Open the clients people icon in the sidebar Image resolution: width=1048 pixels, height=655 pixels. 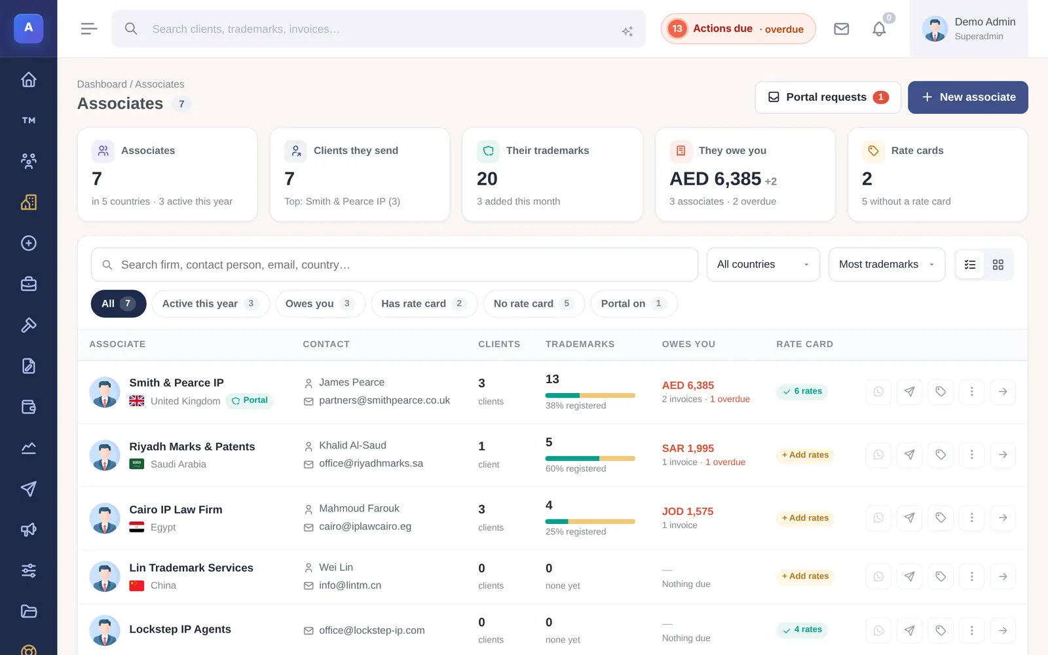28,161
